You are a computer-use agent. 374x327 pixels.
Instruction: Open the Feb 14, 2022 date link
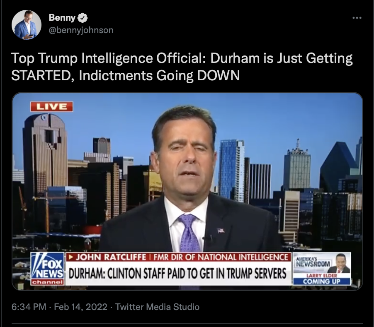click(80, 307)
